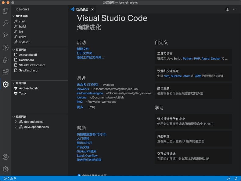Open the Git graph clock icon
The image size is (241, 181).
tap(5, 47)
